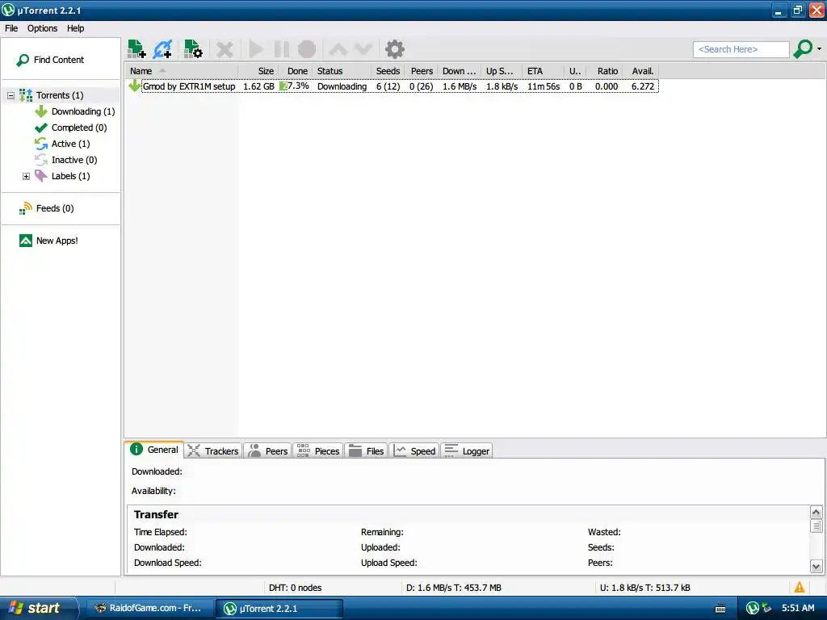827x620 pixels.
Task: Open New Apps! in sidebar
Action: (48, 241)
